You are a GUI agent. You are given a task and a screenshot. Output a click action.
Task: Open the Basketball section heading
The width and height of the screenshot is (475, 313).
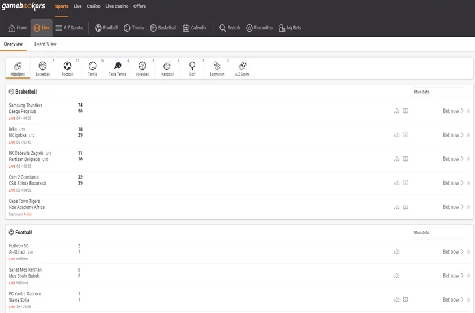click(23, 92)
